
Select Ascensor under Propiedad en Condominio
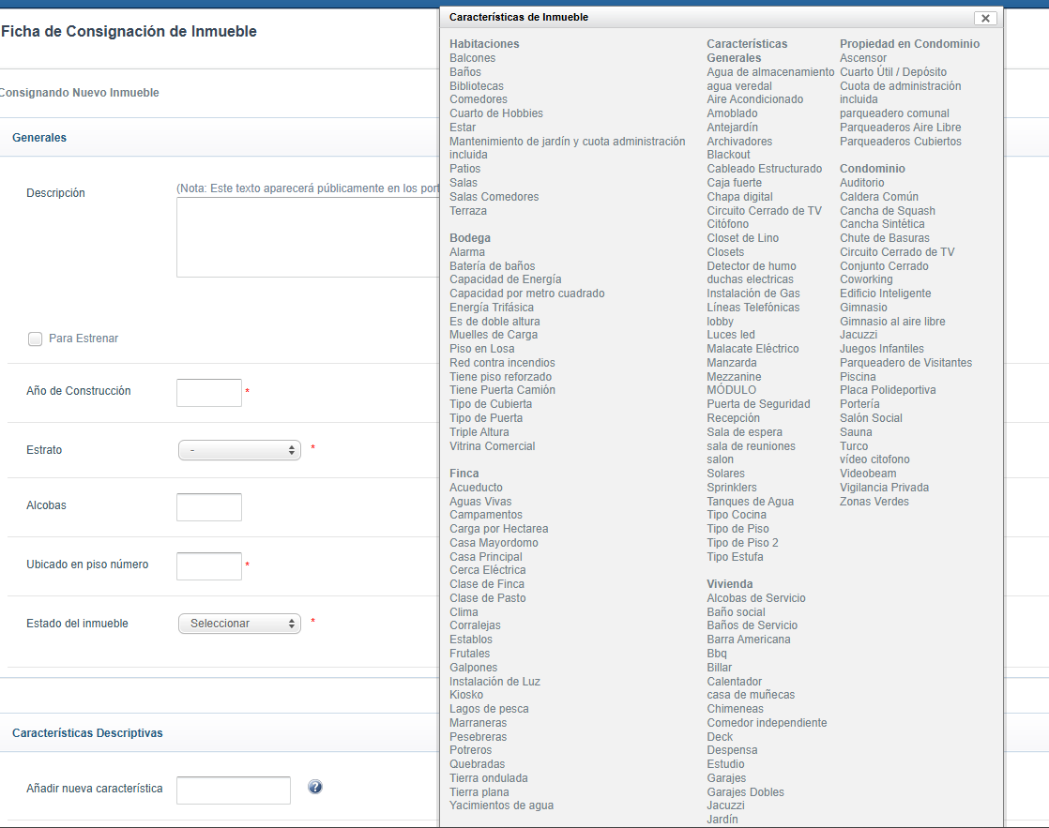(x=863, y=58)
